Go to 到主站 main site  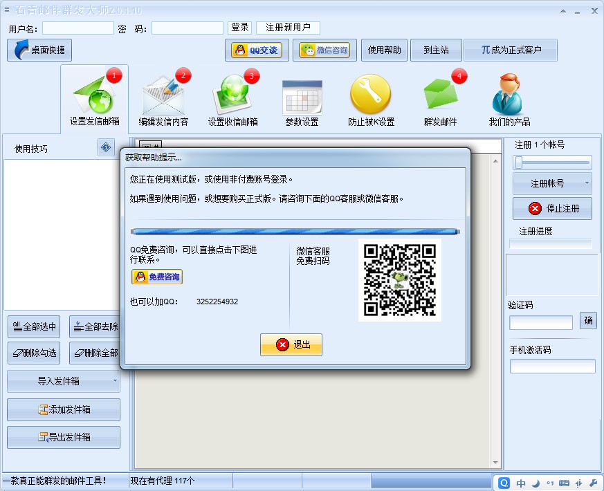[436, 50]
